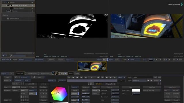Click next object arrow beside Object field
This screenshot has height=103, width=184.
(152, 81)
